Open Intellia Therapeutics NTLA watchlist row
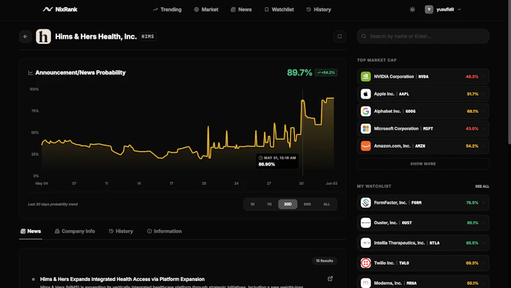This screenshot has width=511, height=288. click(423, 243)
